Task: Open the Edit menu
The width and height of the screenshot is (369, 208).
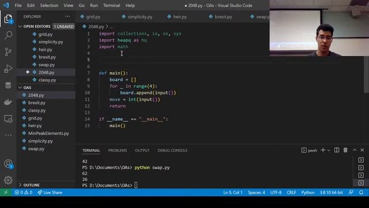Action: click(x=31, y=5)
